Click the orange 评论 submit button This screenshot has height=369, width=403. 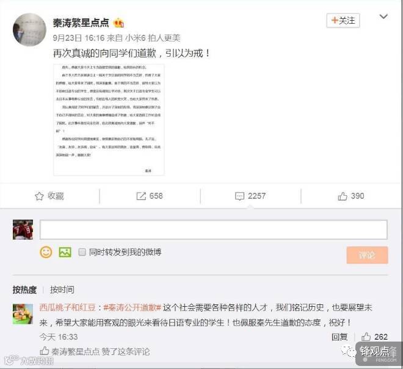[x=367, y=255]
